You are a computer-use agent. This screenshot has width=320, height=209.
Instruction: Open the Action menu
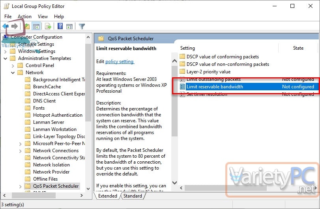tap(25, 17)
